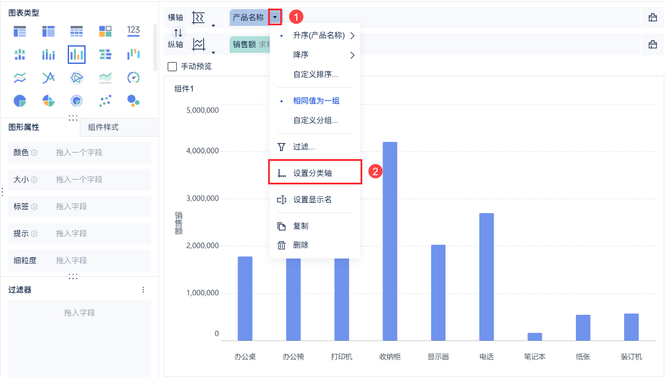Select the radar chart icon
Viewport: 666px width, 378px height.
(76, 78)
